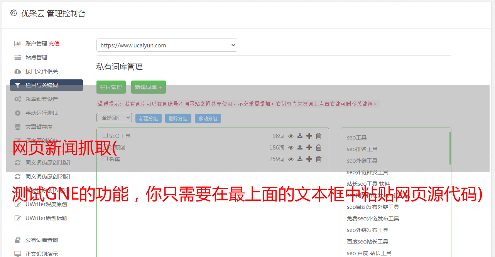This screenshot has width=495, height=257.
Task: Select keyword seo外链发布工具
Action: (368, 230)
